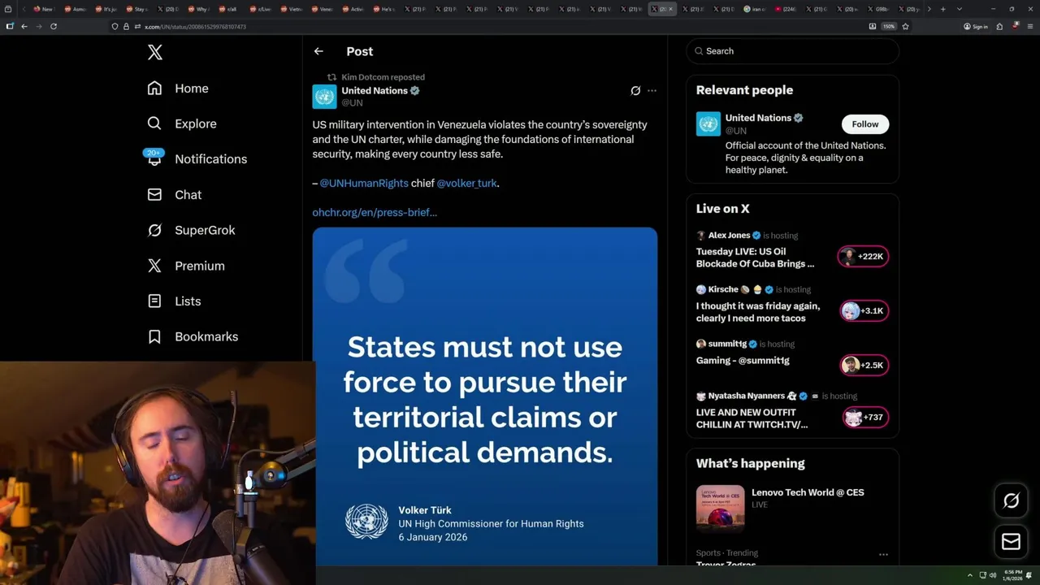Open the sidebar toggle in the browser toolbar

point(9,26)
